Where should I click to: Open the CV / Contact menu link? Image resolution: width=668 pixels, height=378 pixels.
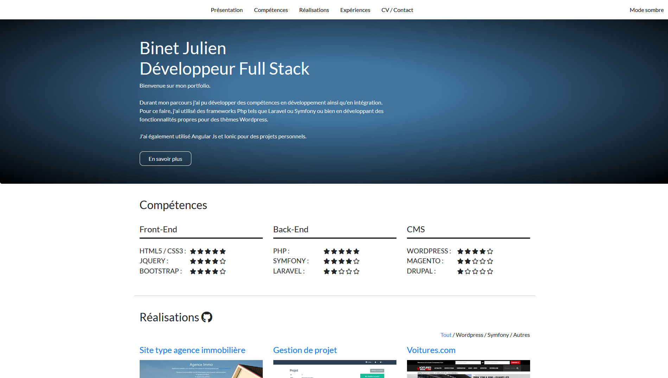pyautogui.click(x=397, y=10)
